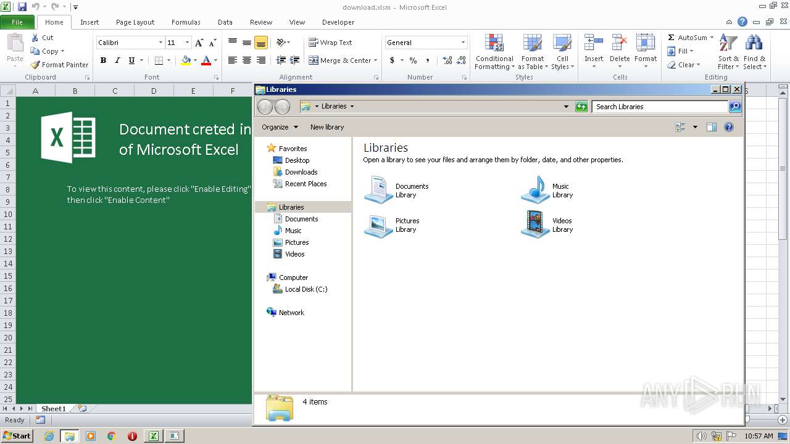Open the General number format dropdown

[463, 43]
